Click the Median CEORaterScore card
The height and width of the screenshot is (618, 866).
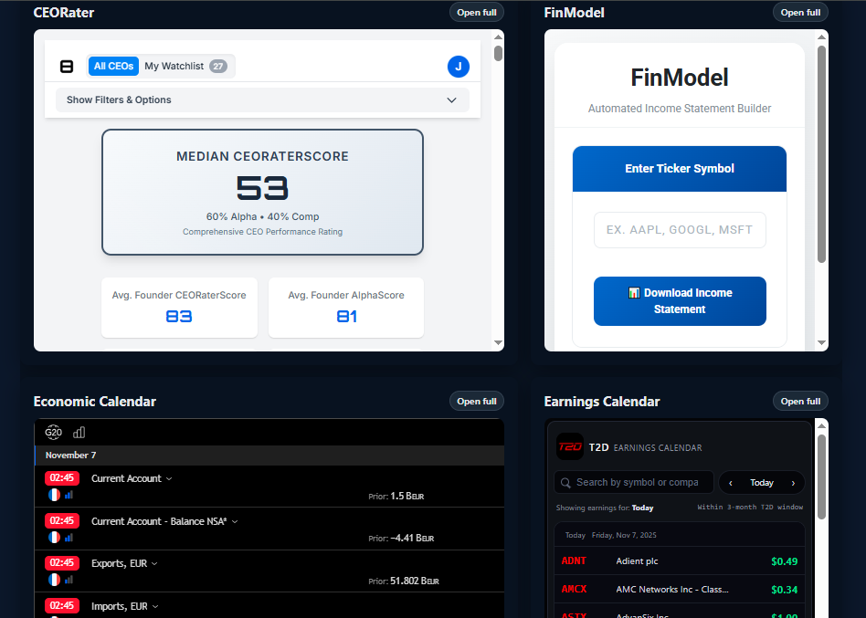tap(262, 192)
